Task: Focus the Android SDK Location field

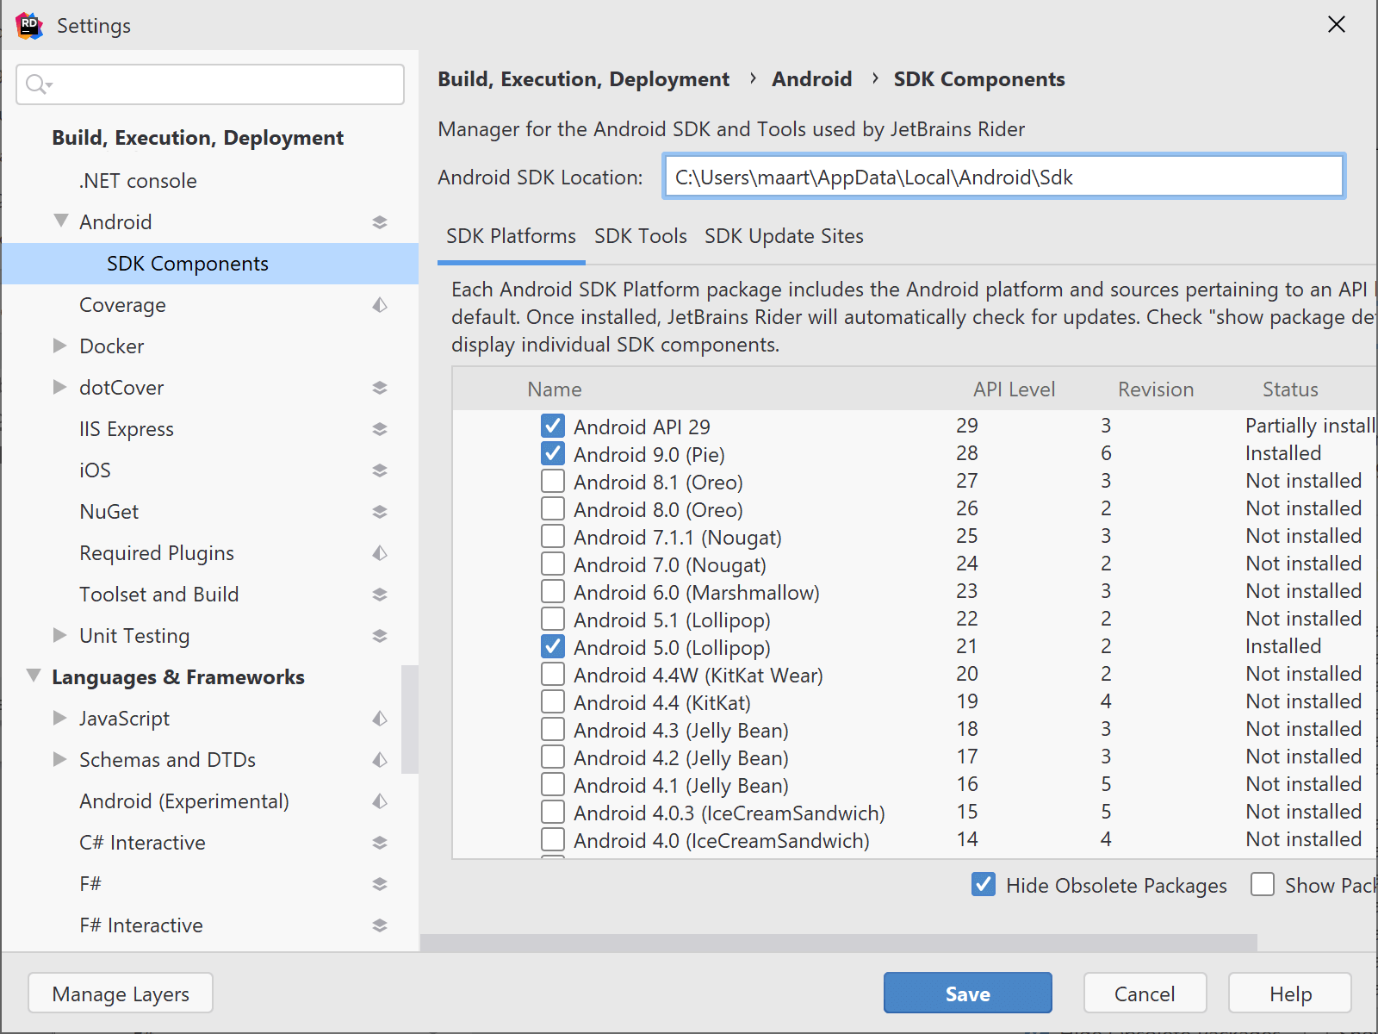Action: tap(1003, 178)
